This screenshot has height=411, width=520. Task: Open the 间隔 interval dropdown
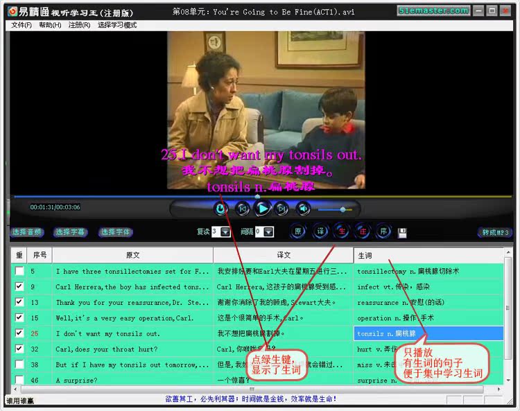click(269, 231)
